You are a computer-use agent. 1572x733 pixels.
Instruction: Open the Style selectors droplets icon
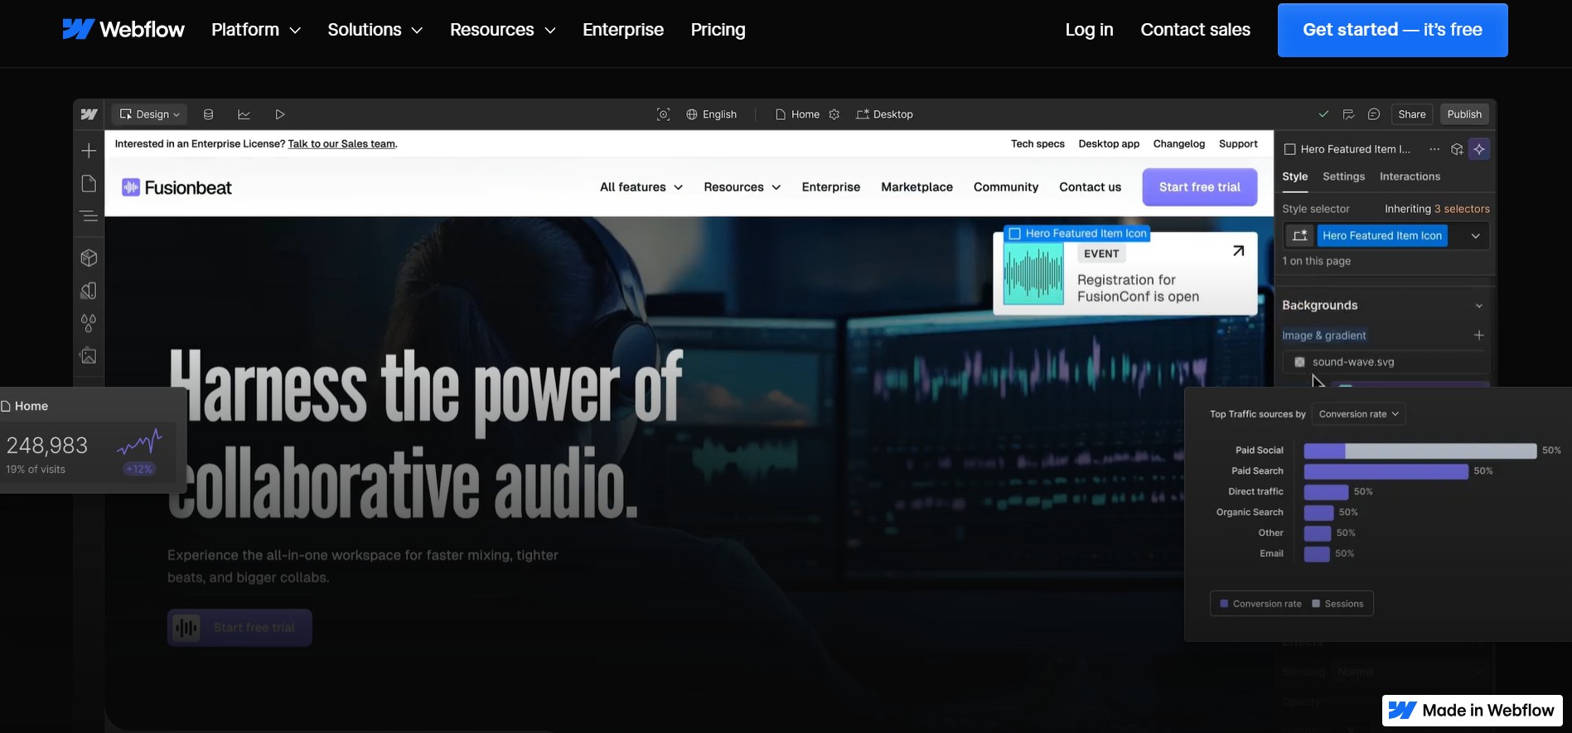pos(89,323)
